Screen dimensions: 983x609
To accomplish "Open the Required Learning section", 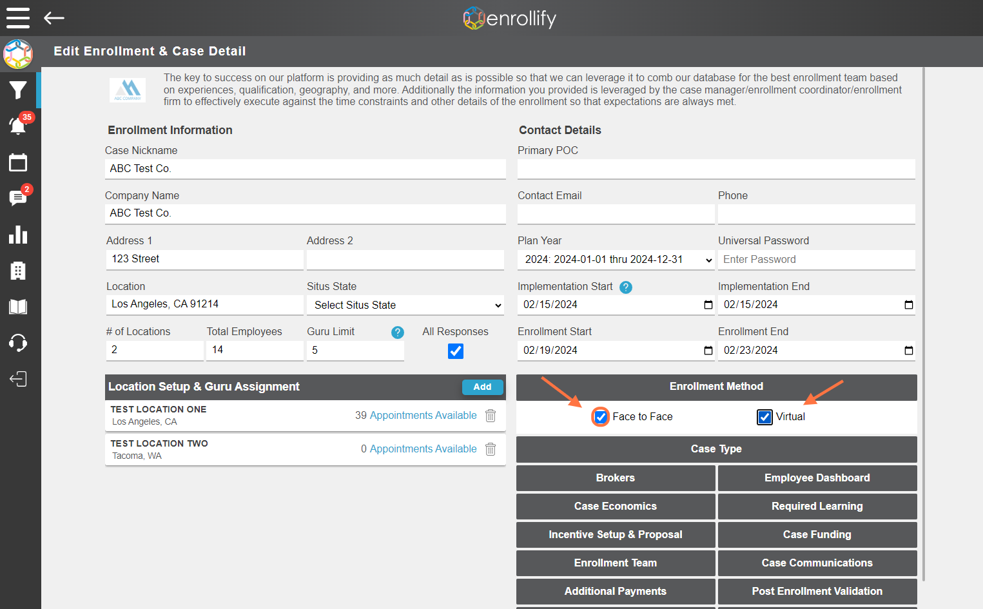I will 817,507.
